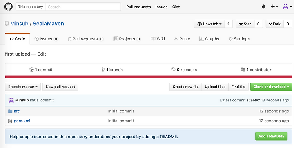The image size is (294, 148).
Task: Click the Add a README button
Action: pyautogui.click(x=271, y=137)
